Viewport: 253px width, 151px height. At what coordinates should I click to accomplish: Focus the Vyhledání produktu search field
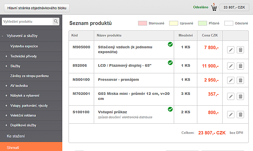tap(27, 21)
